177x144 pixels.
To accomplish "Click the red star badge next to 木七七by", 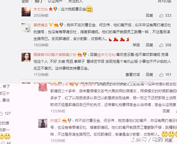I will click(x=51, y=9).
